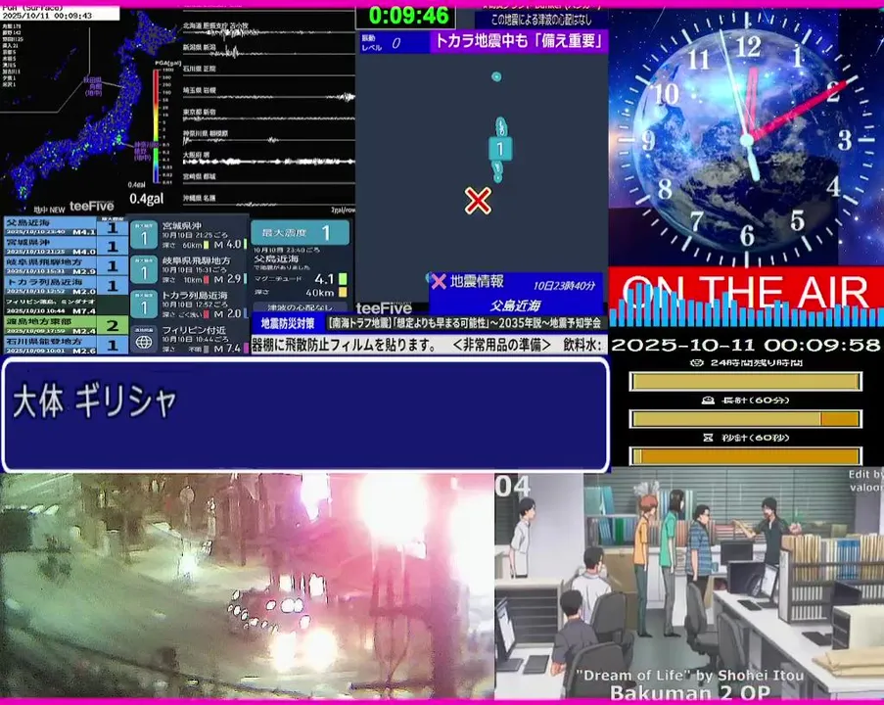Click intensity 1 badge beside 宮城県沖 card
The width and height of the screenshot is (884, 705).
tap(144, 237)
